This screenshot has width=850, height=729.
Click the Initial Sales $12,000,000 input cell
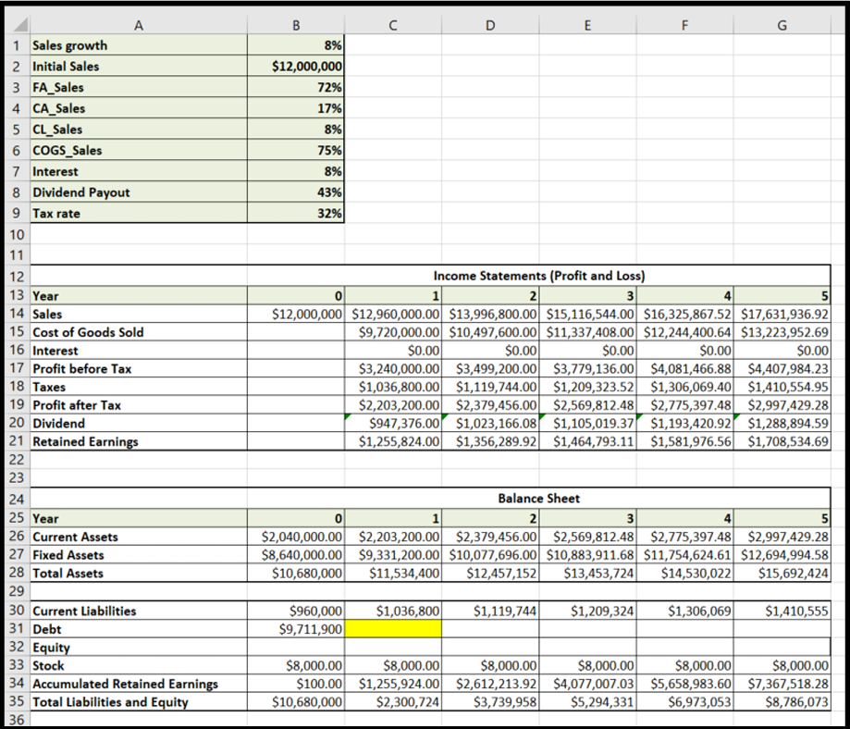296,67
